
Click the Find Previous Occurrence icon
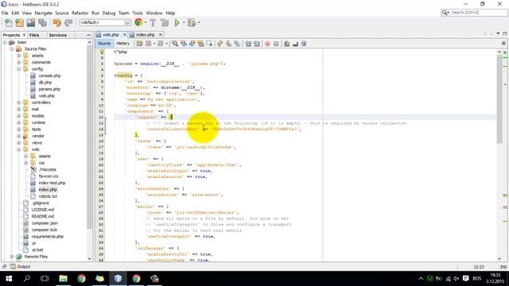coord(184,44)
